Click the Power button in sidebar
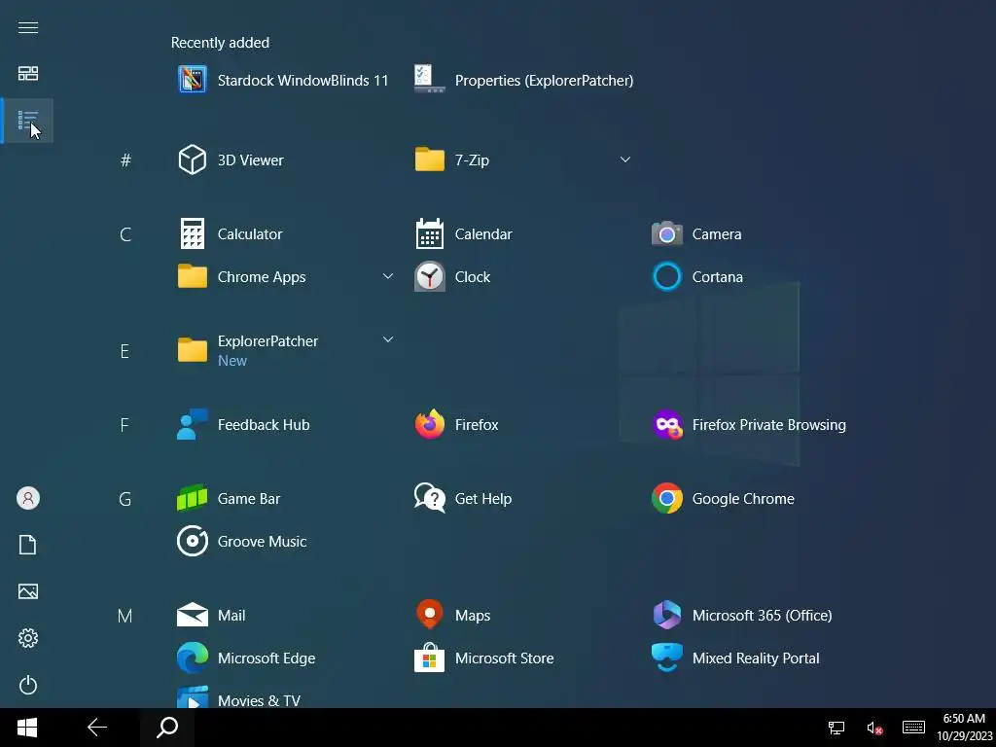Viewport: 996px width, 747px height. (x=28, y=685)
